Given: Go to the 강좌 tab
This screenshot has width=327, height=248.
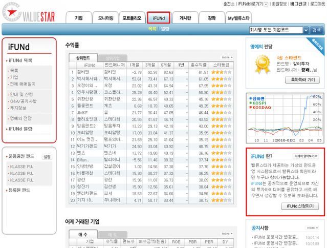Looking at the screenshot, I should 212,18.
